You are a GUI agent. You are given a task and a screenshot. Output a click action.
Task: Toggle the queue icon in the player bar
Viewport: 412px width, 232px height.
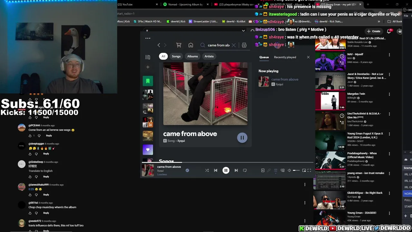pyautogui.click(x=276, y=170)
